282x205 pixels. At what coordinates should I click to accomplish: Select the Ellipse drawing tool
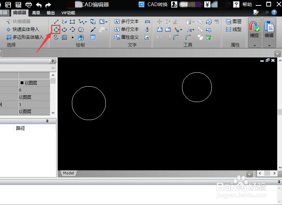tap(64, 30)
